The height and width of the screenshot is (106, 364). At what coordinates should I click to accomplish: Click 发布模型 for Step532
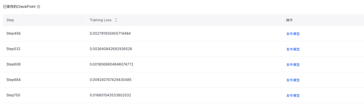pyautogui.click(x=293, y=49)
